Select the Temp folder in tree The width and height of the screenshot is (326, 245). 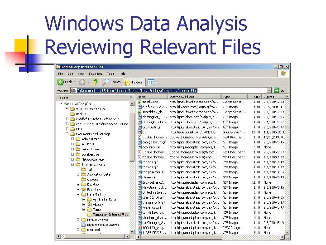click(x=94, y=210)
